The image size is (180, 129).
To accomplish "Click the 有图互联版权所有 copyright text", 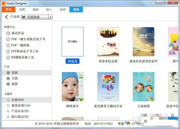I will click(x=66, y=124).
